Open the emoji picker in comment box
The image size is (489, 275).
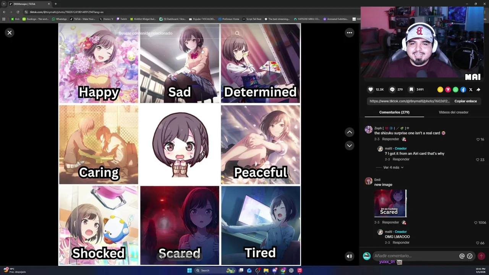click(470, 256)
